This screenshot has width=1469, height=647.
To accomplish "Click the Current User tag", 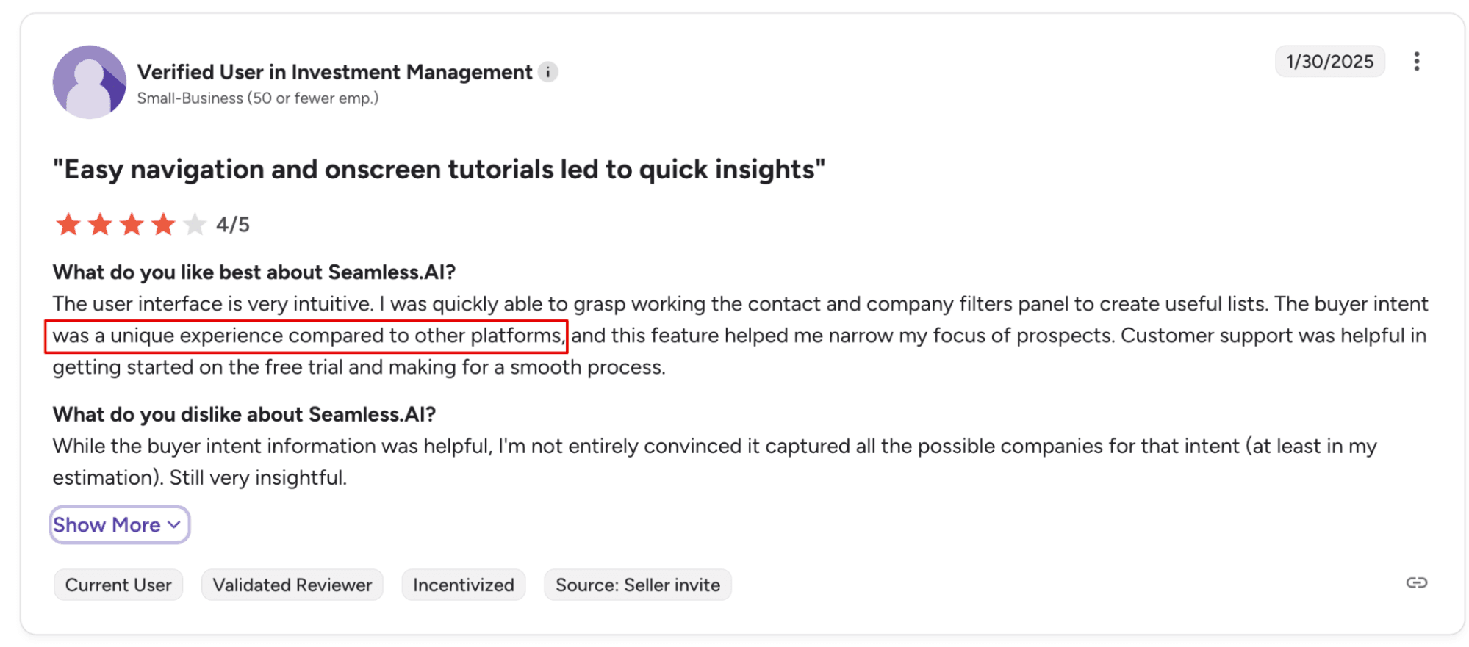I will point(118,585).
